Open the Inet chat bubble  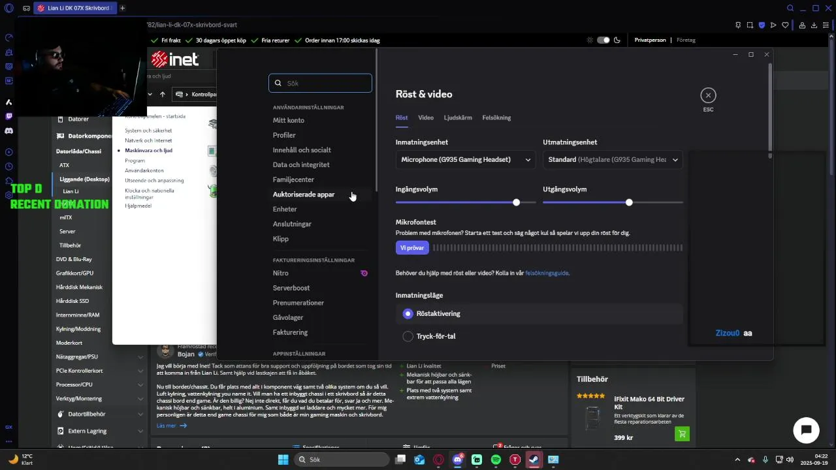click(806, 430)
